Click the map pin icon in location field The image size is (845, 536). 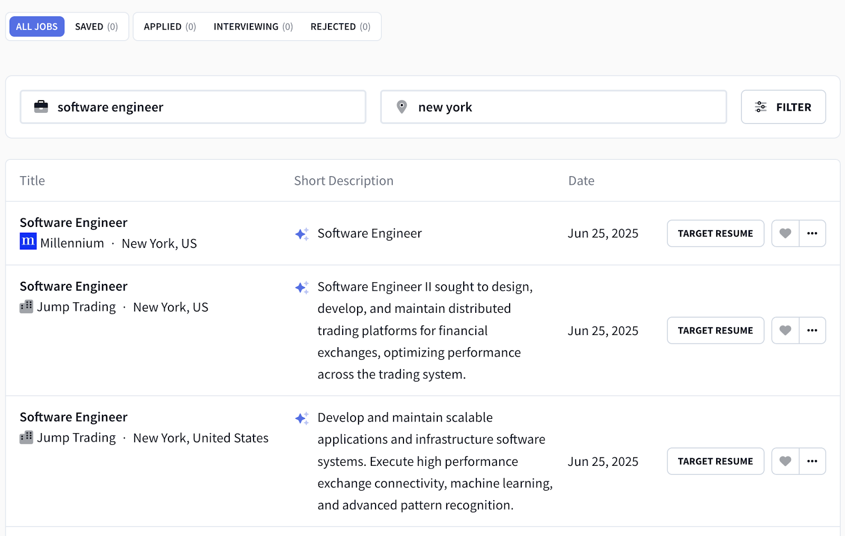(x=402, y=107)
